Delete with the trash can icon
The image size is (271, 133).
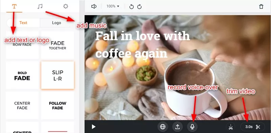(261, 6)
